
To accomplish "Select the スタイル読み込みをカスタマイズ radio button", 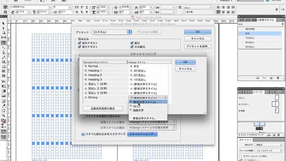I will (x=83, y=134).
